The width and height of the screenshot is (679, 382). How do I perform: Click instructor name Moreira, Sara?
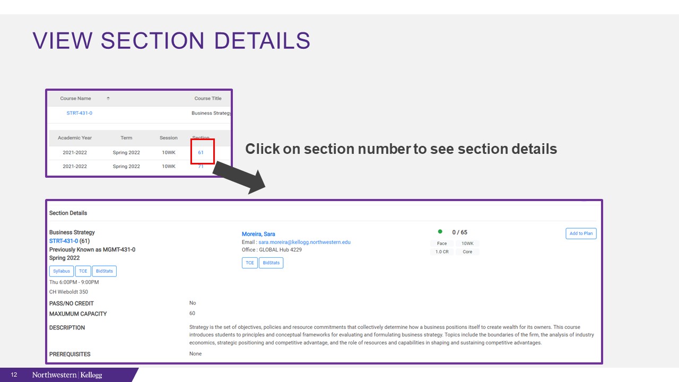258,234
